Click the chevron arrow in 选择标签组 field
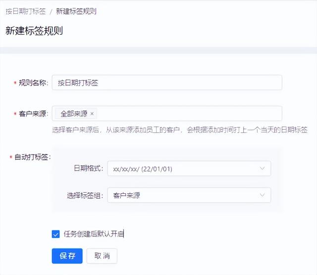Image resolution: width=317 pixels, height=275 pixels. (262, 195)
